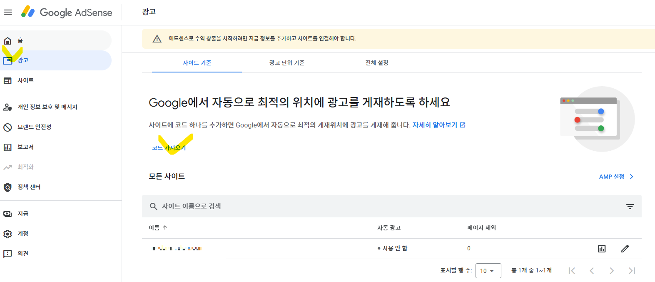This screenshot has height=282, width=655.
Task: Click the 모든 사이트 heading
Action: click(x=167, y=176)
